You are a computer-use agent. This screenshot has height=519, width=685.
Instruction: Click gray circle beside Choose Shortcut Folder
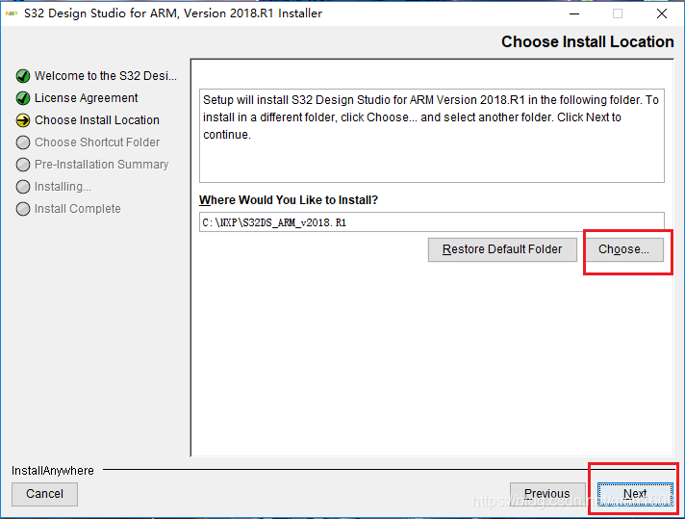click(23, 143)
